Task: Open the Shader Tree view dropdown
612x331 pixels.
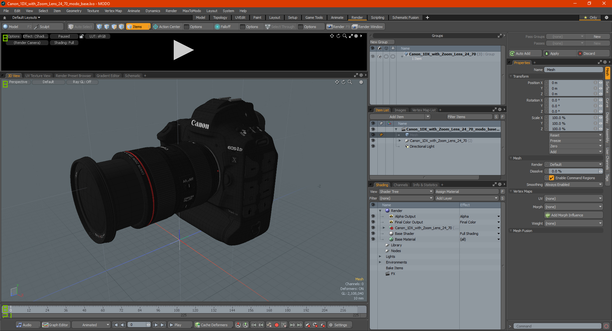Action: (406, 192)
